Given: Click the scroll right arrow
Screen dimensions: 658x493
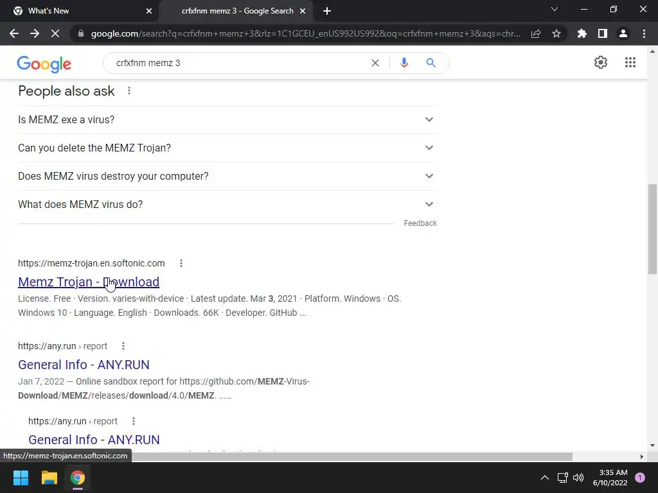Looking at the screenshot, I should click(641, 456).
